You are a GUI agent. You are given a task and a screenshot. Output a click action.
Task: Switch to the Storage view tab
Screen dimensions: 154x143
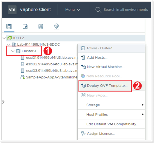click(41, 26)
